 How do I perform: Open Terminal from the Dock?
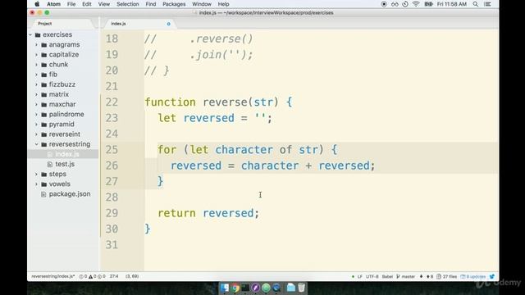tap(245, 288)
